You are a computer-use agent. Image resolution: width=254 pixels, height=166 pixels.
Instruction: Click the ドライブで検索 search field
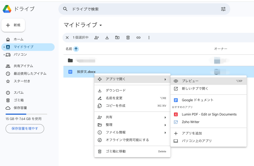pos(140,9)
